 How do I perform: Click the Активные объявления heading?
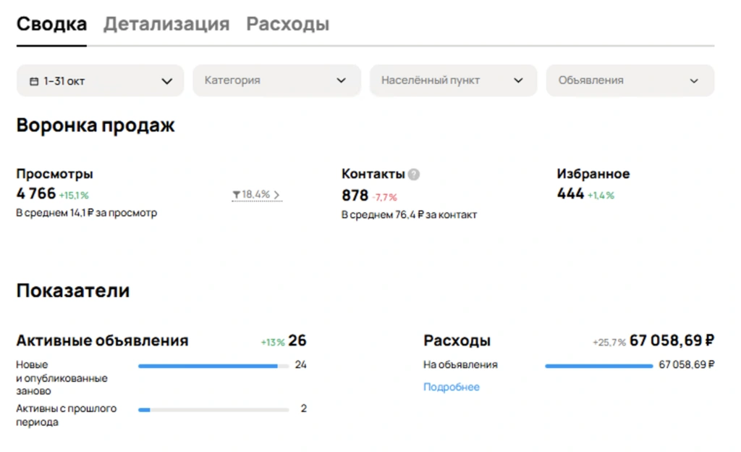(102, 340)
